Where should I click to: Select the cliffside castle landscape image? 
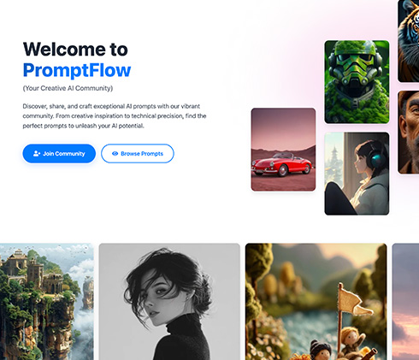47,302
